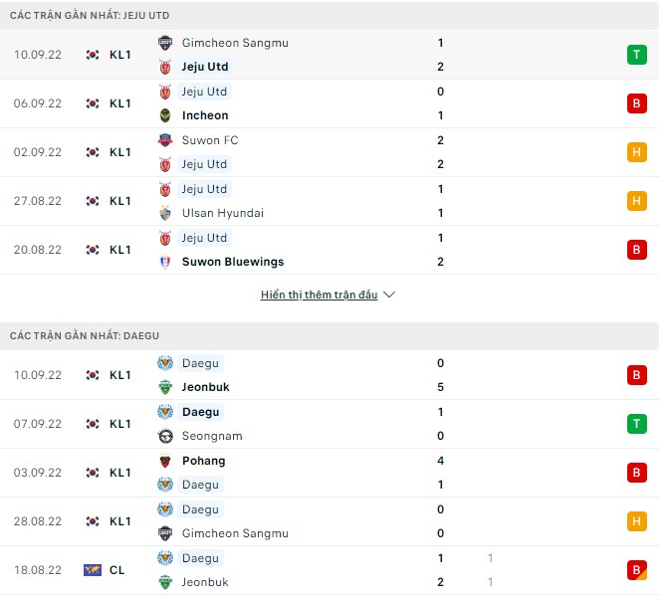Click the Seongnam club crest icon

click(x=165, y=436)
